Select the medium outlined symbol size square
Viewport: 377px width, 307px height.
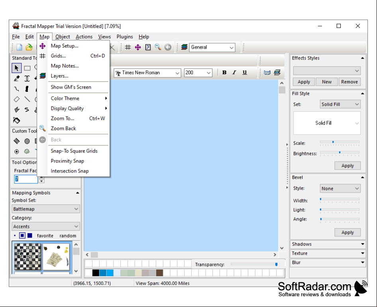point(22,236)
